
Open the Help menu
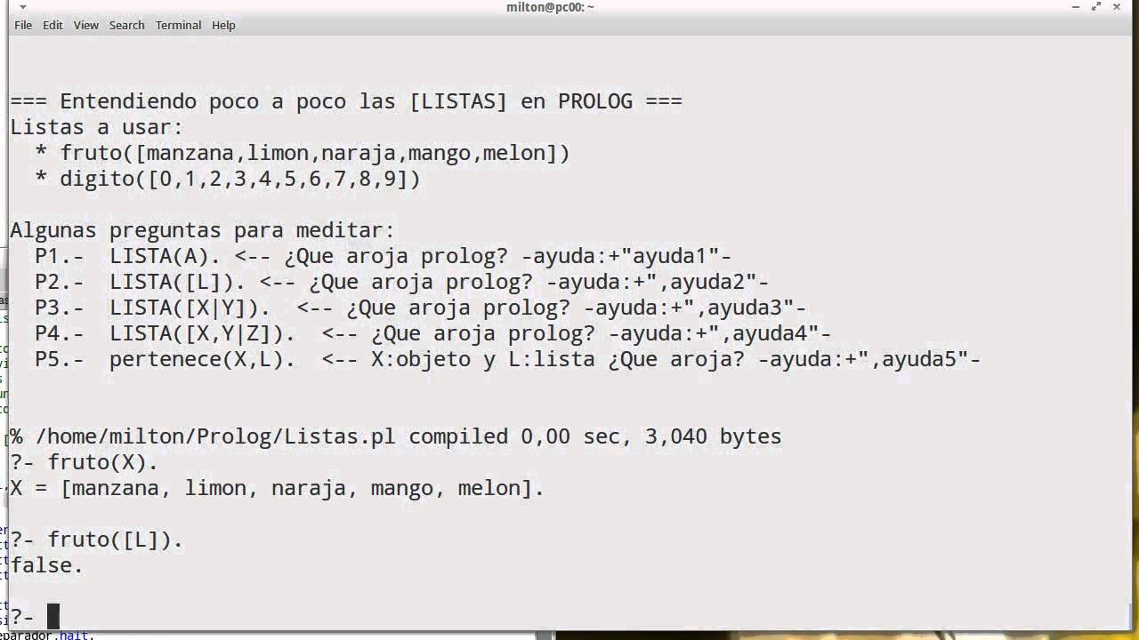click(223, 25)
